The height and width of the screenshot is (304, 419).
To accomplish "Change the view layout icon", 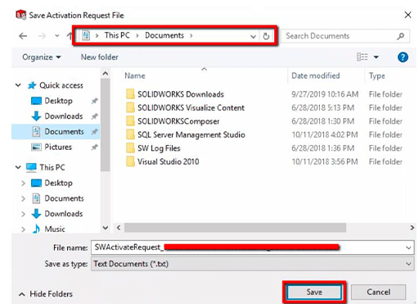I will point(362,57).
